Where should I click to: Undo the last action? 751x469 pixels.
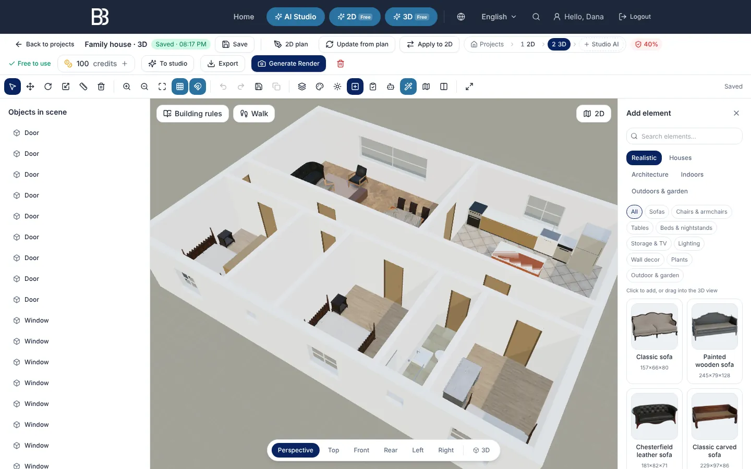(x=223, y=87)
